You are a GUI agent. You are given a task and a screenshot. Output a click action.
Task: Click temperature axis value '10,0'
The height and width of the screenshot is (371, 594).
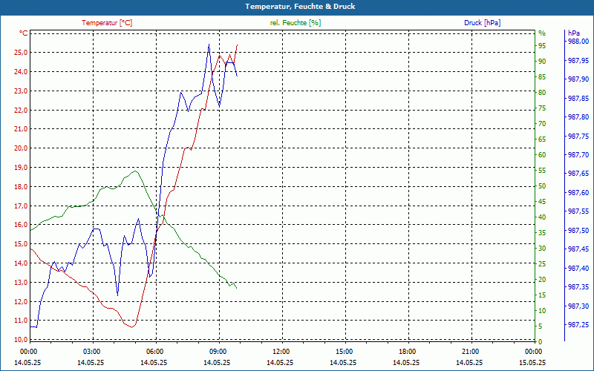21,340
